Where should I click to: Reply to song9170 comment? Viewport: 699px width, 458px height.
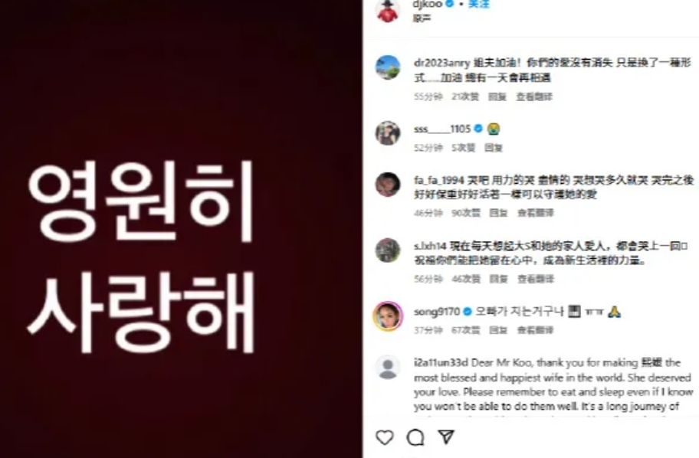[498, 330]
